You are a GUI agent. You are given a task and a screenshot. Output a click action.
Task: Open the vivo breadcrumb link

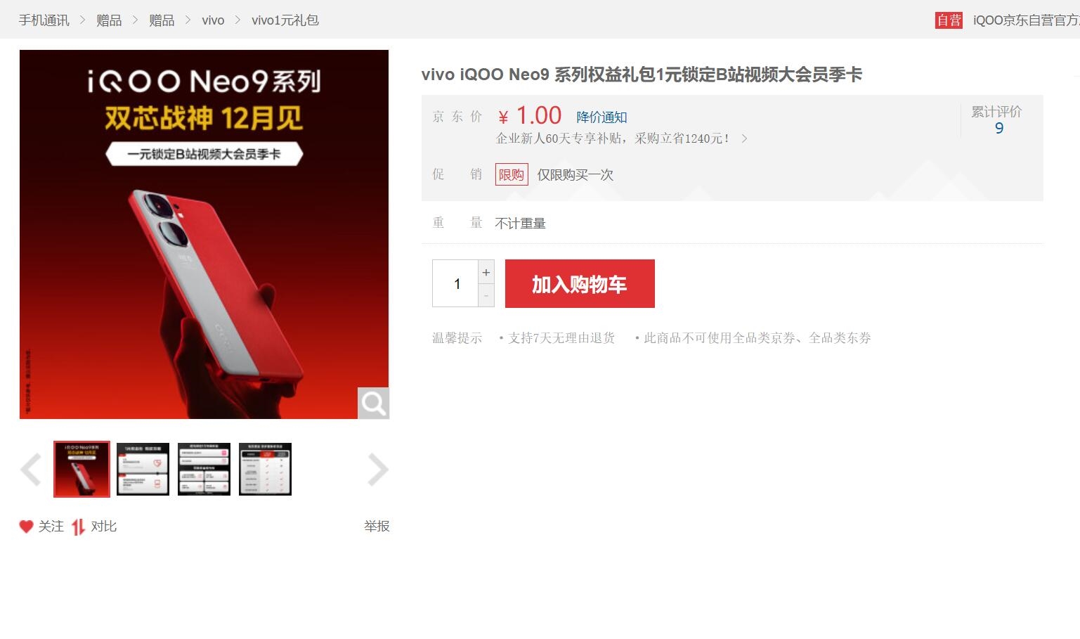tap(213, 20)
